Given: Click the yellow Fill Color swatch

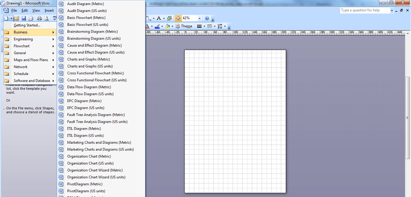Looking at the screenshot, I should 167,26.
